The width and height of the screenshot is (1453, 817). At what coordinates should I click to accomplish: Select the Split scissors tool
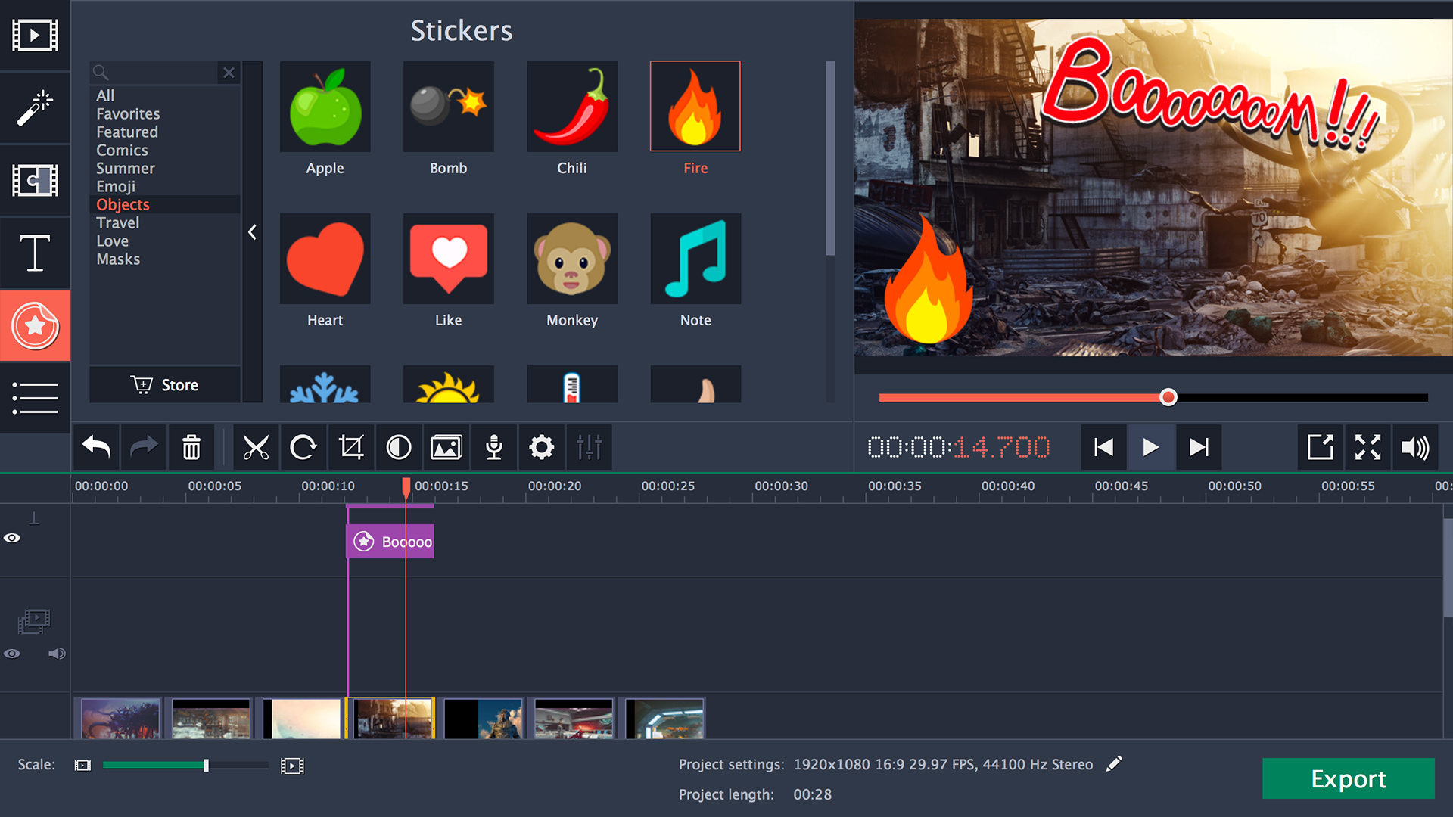tap(256, 447)
